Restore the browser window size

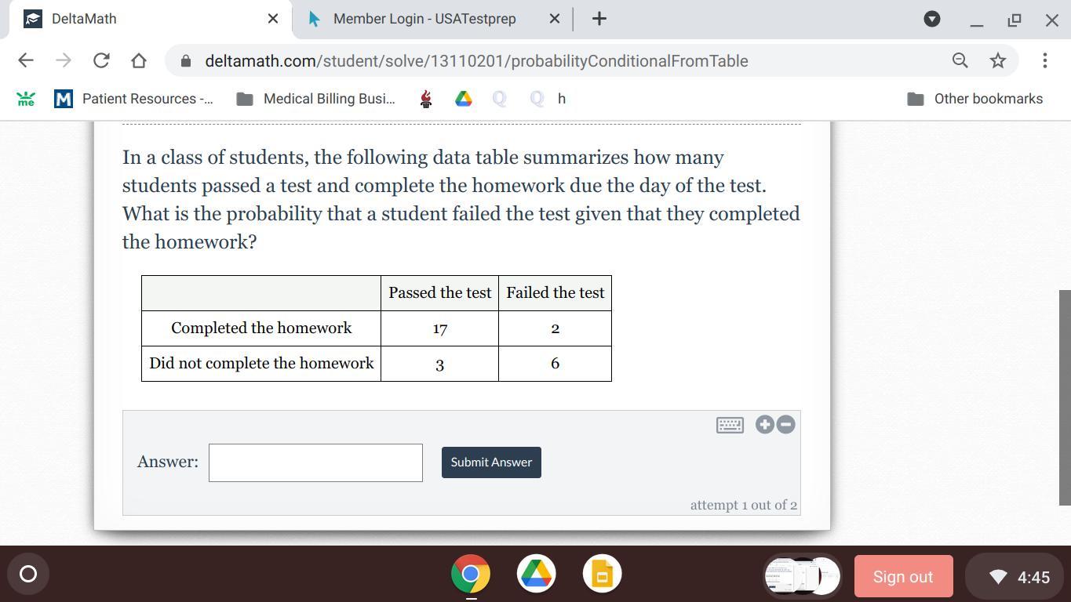pos(1015,20)
